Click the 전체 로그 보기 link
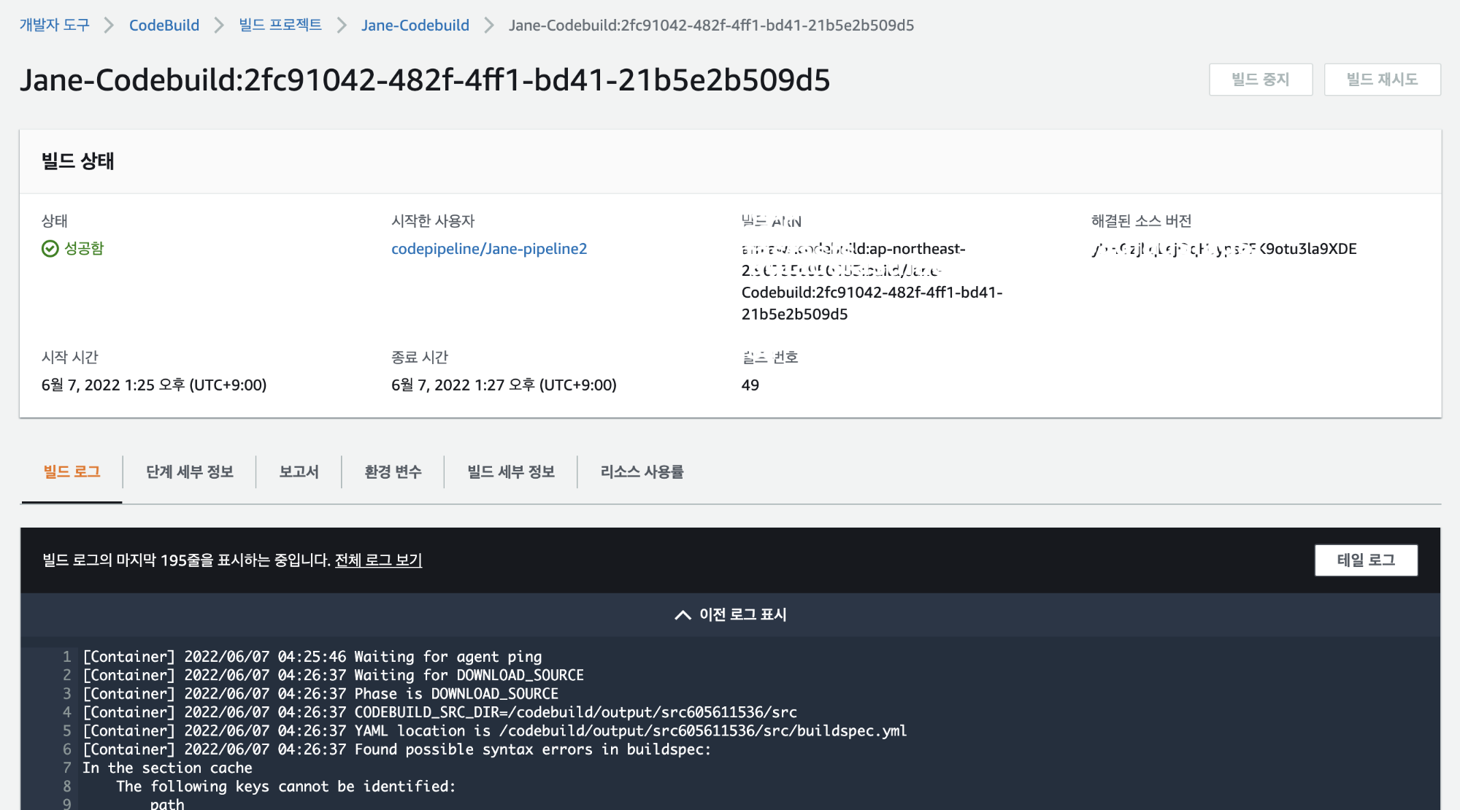The image size is (1460, 810). coord(378,560)
